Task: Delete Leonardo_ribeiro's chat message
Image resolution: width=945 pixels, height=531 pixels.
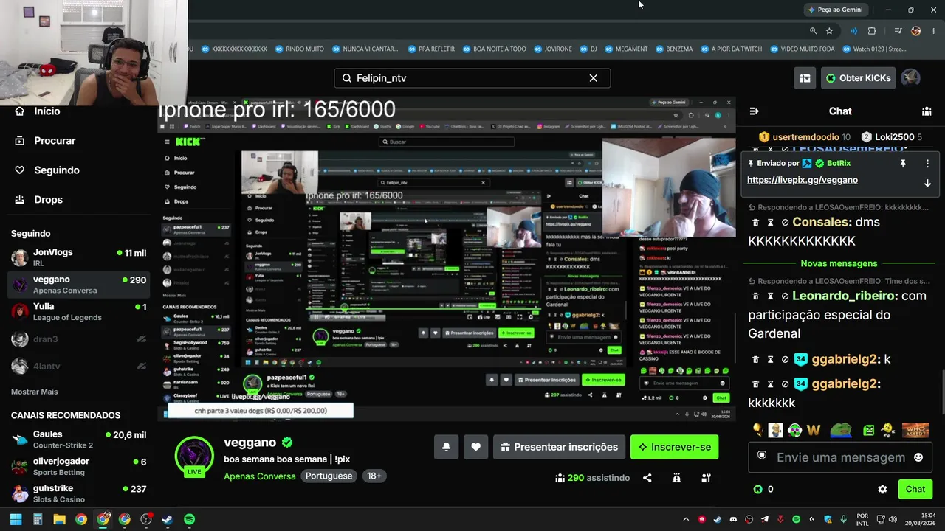Action: click(755, 296)
